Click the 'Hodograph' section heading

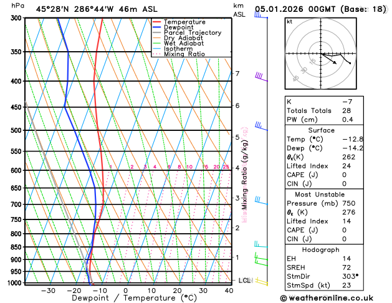(321, 250)
